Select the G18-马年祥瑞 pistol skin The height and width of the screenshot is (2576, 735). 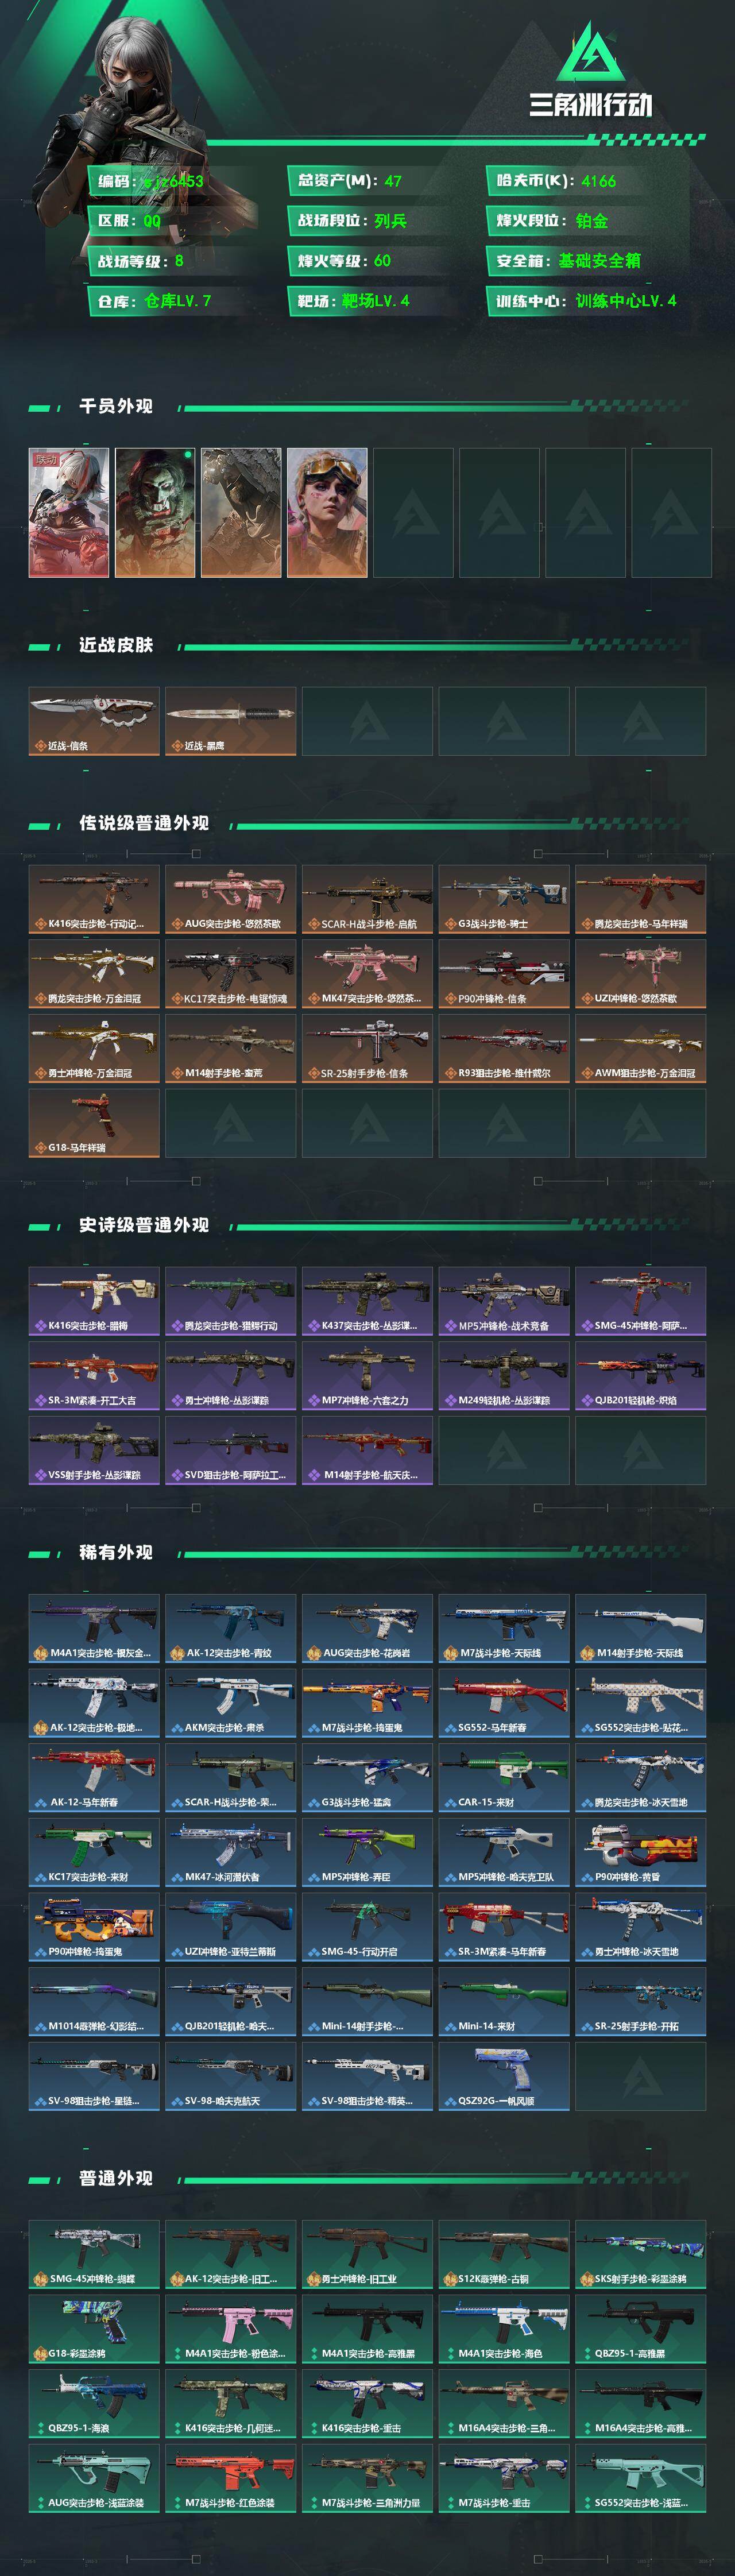tap(94, 1123)
